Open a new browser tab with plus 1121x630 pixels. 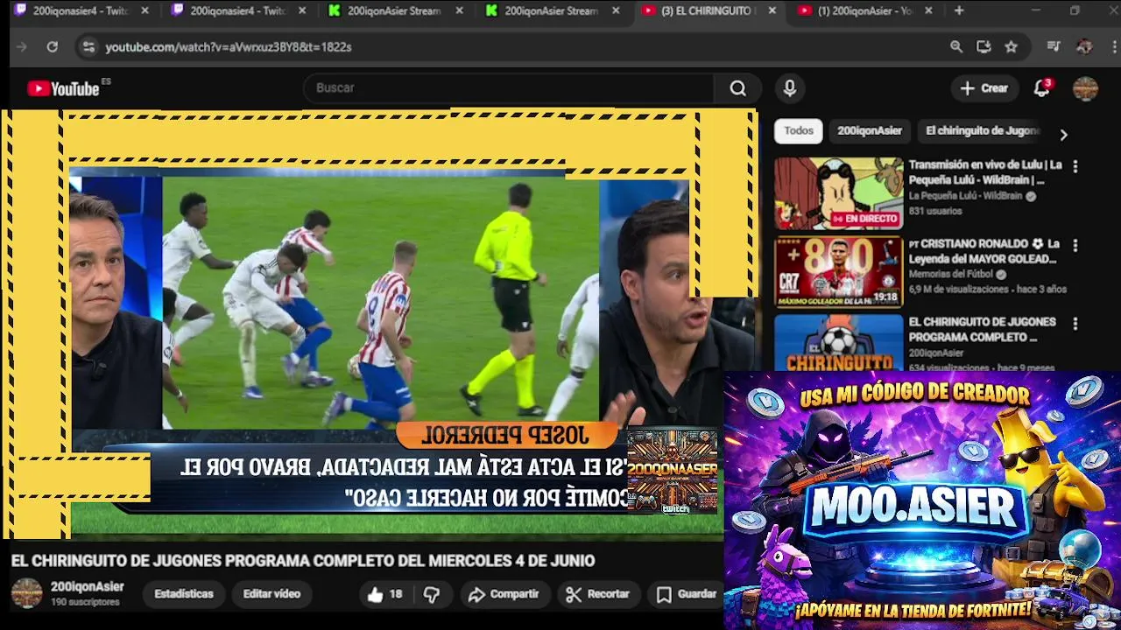point(959,10)
